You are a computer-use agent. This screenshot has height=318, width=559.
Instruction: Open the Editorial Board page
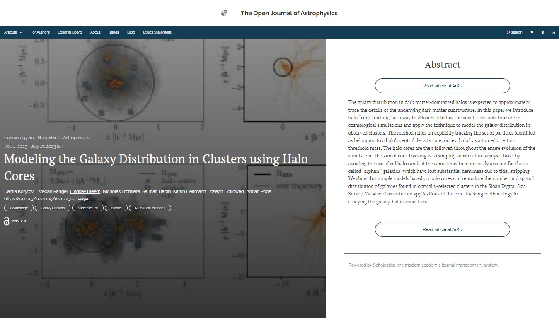(70, 32)
